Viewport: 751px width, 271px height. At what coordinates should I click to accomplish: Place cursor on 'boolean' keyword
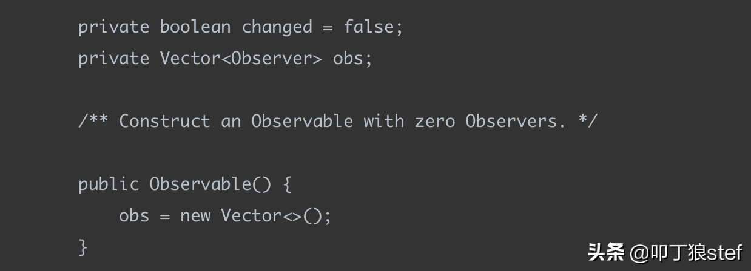coord(195,27)
